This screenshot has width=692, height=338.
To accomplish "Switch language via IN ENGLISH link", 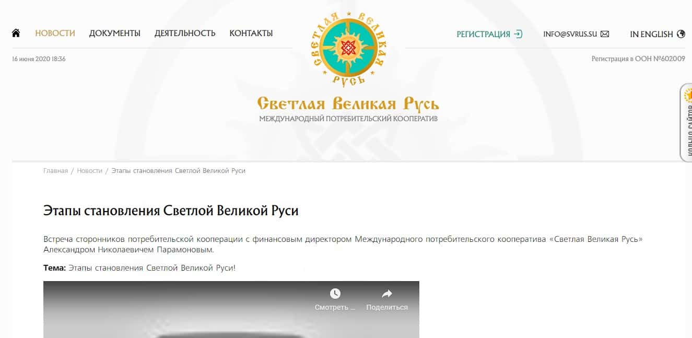I will tap(651, 34).
